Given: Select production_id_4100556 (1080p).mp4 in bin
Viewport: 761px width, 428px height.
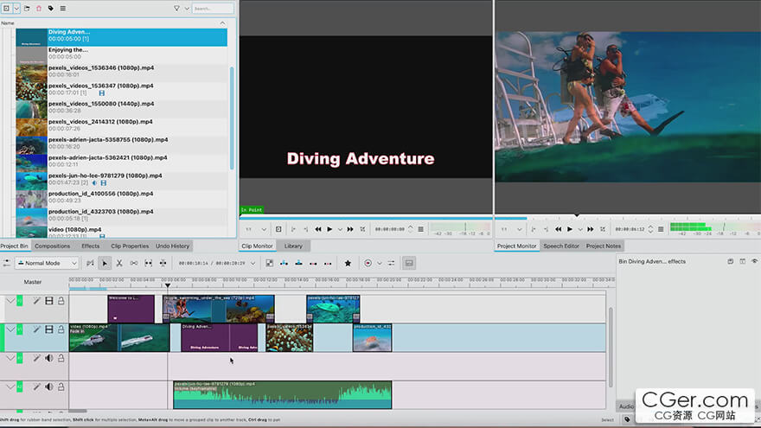Looking at the screenshot, I should 121,197.
